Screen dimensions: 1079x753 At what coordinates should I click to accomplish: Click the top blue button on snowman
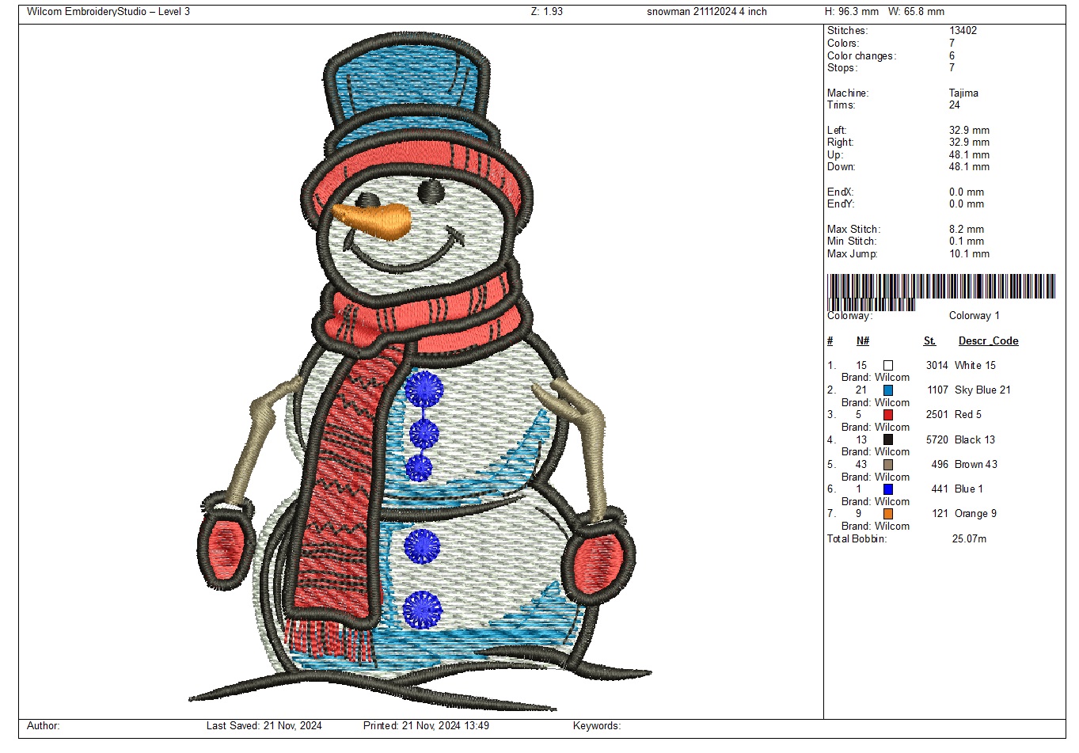pyautogui.click(x=424, y=390)
